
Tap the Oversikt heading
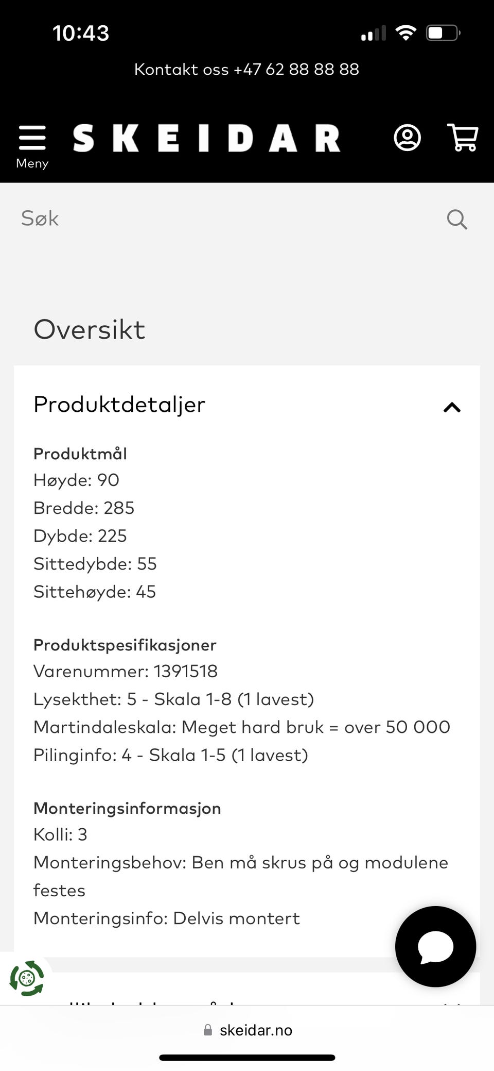pyautogui.click(x=90, y=329)
